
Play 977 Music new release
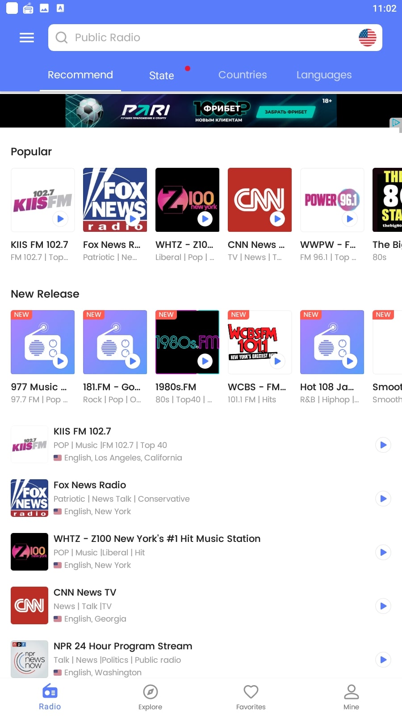tap(60, 361)
